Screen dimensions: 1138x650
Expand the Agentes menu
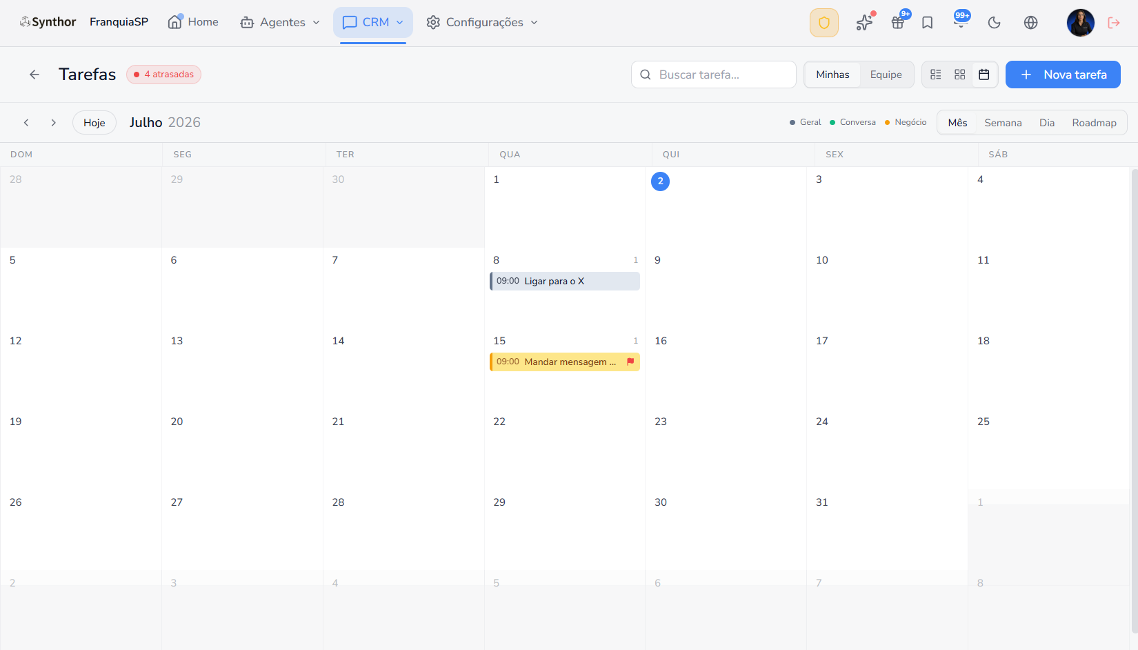click(280, 22)
